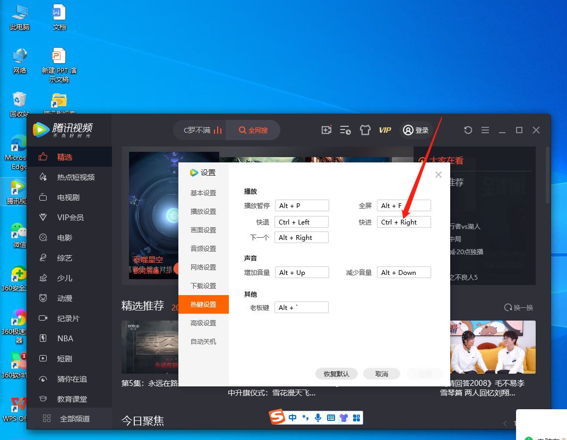Select the 下载设置 tab

203,286
